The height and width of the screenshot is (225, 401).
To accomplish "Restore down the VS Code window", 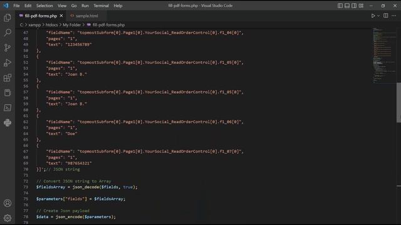I will 383,6.
